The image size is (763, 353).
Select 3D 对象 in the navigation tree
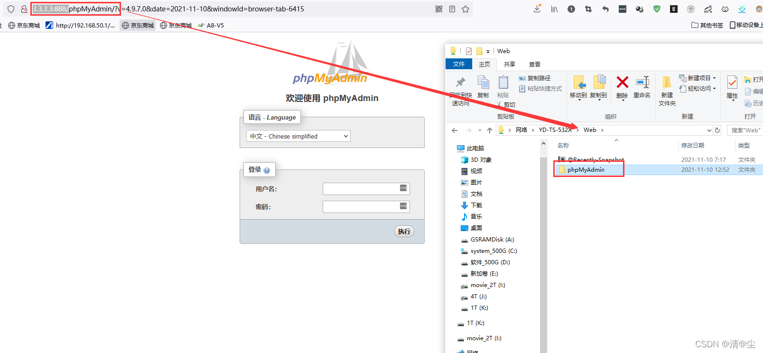(476, 160)
